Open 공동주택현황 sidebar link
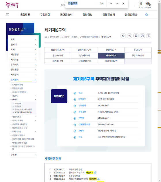Viewport: 161px width, 182px height. click(18, 89)
